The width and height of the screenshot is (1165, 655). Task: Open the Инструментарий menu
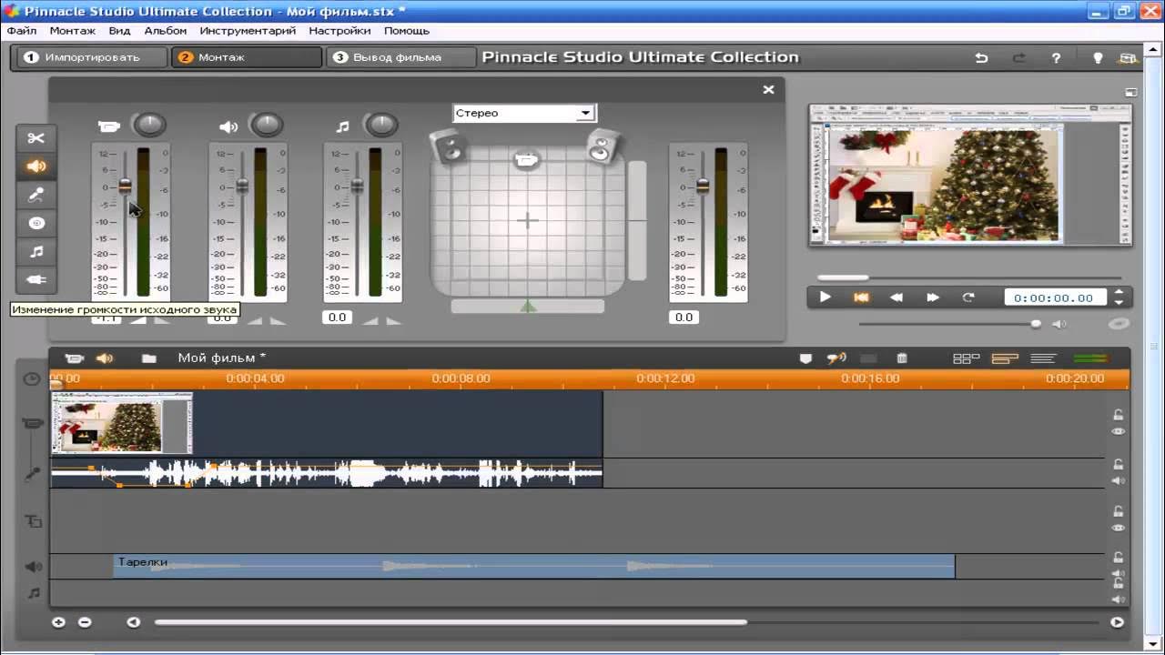point(248,30)
